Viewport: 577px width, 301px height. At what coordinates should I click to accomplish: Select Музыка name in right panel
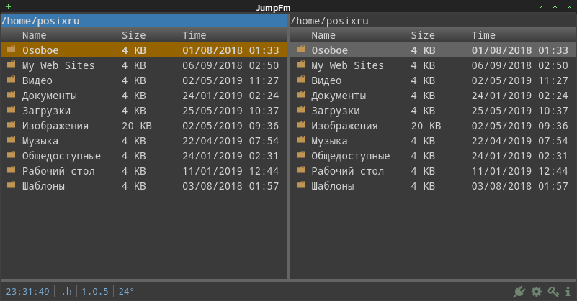[329, 141]
